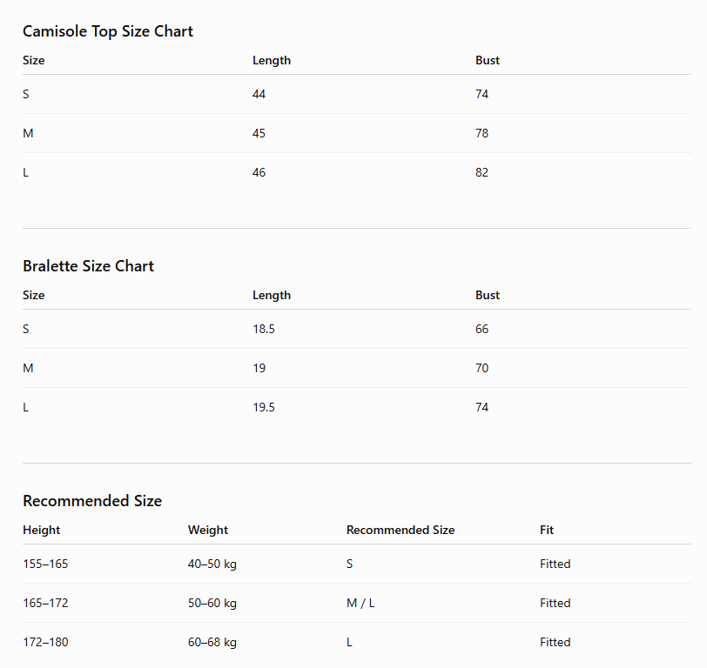This screenshot has width=707, height=668.
Task: Click the Recommended Size column header
Action: [x=401, y=531]
